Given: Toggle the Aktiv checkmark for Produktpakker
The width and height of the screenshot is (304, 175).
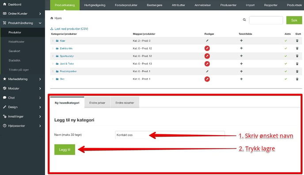Looking at the screenshot, I should (285, 71).
